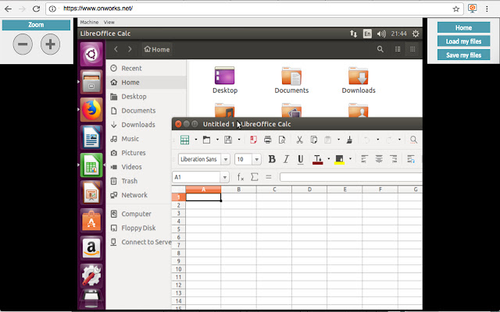Click the Save my files button
The height and width of the screenshot is (312, 500).
(463, 55)
